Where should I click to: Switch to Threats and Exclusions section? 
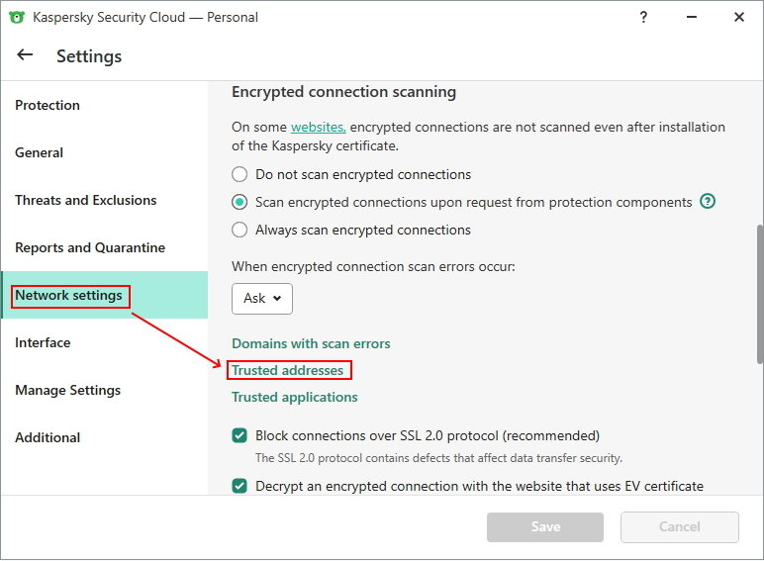coord(86,200)
